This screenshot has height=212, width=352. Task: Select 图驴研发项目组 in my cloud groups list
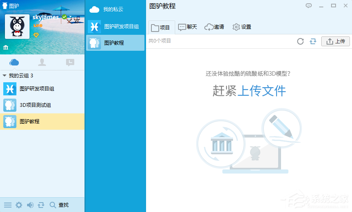[42, 89]
